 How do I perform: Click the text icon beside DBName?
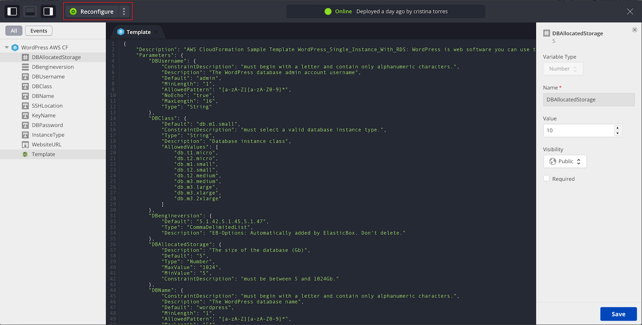[25, 96]
